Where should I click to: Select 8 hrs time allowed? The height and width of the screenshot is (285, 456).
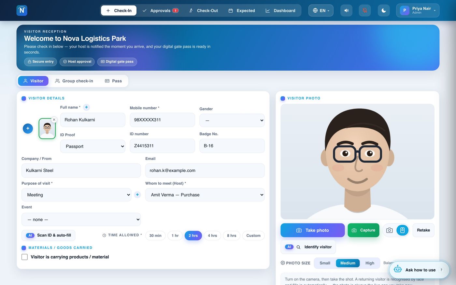[x=232, y=235]
